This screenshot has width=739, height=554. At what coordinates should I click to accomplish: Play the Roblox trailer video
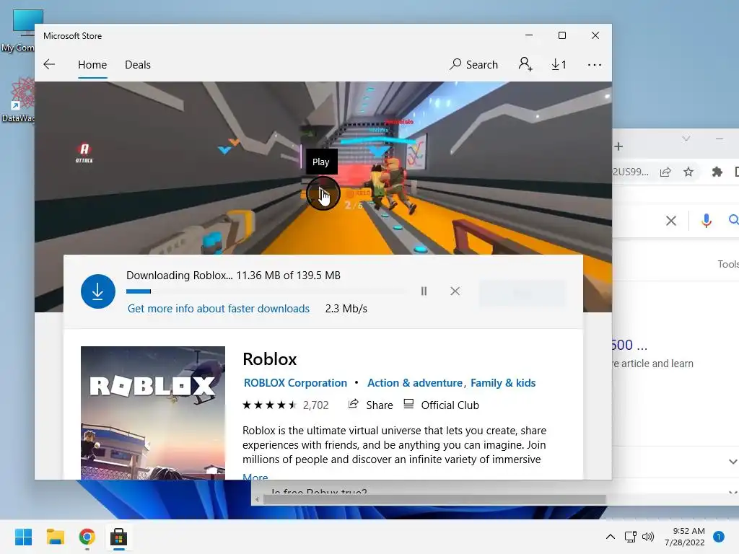pyautogui.click(x=323, y=193)
